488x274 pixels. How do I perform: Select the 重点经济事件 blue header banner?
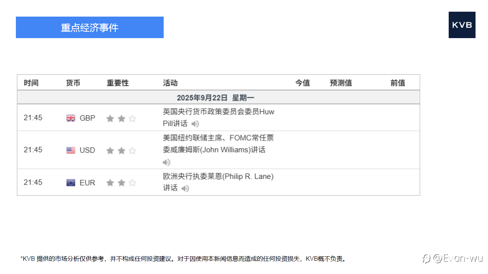click(x=90, y=27)
